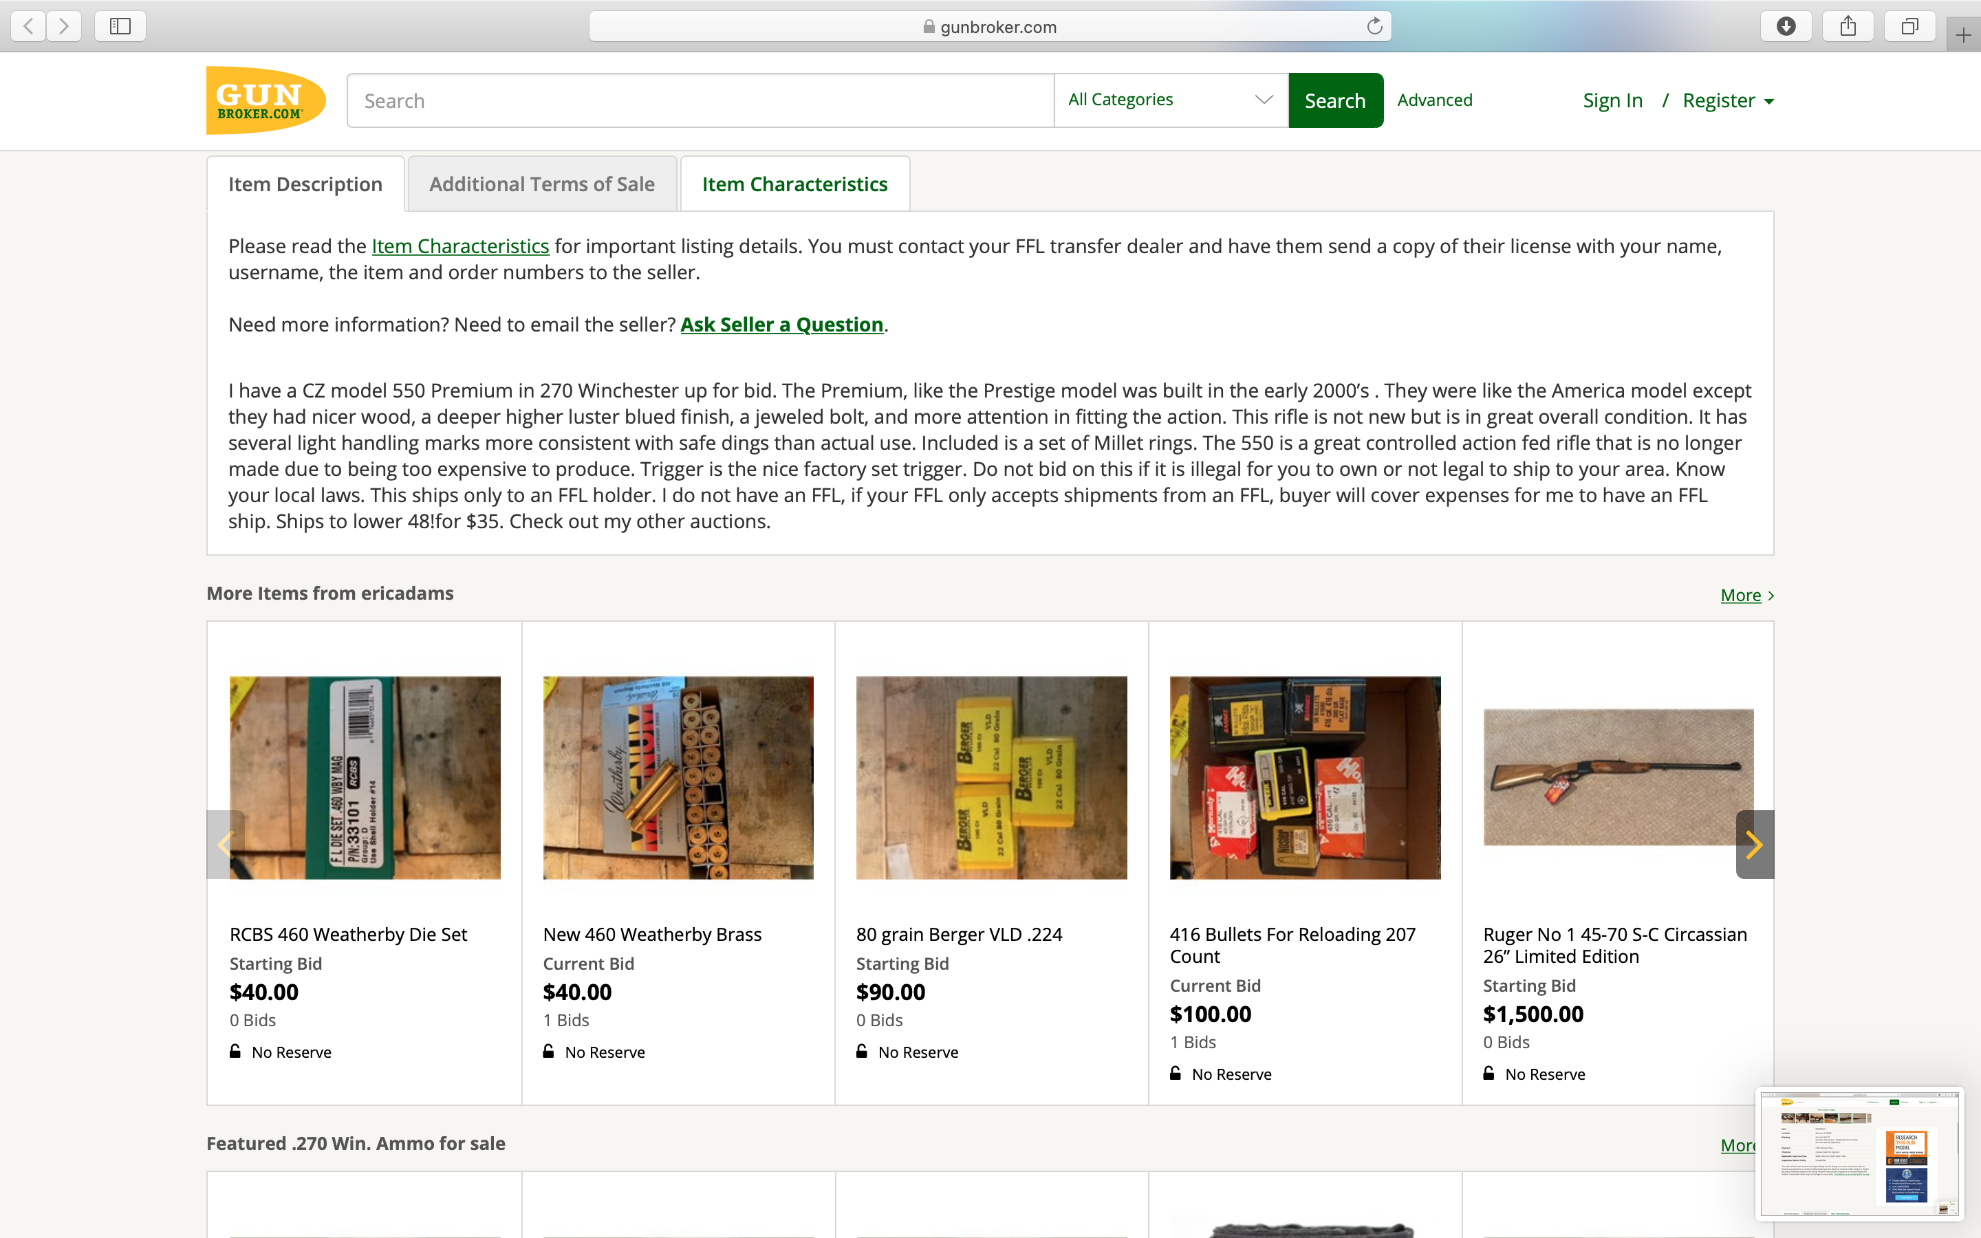
Task: Click the $100.00 current bid price
Action: (x=1211, y=1014)
